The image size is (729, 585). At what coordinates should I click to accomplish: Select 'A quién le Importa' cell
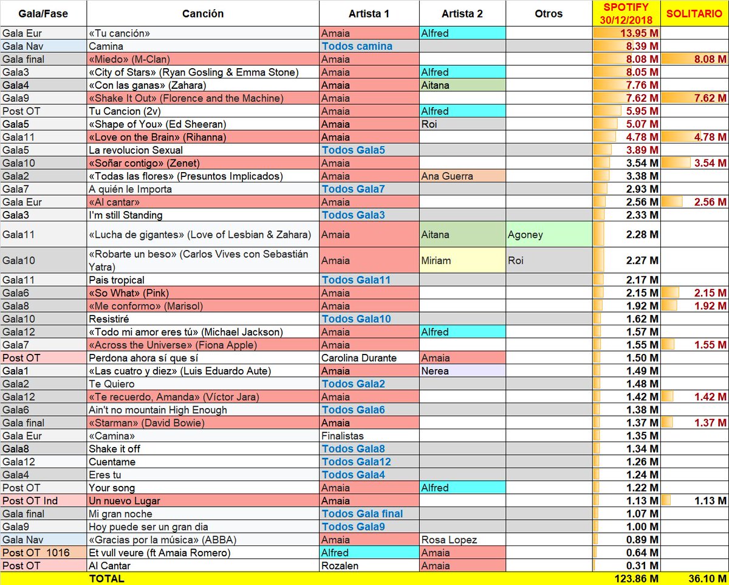(x=203, y=189)
